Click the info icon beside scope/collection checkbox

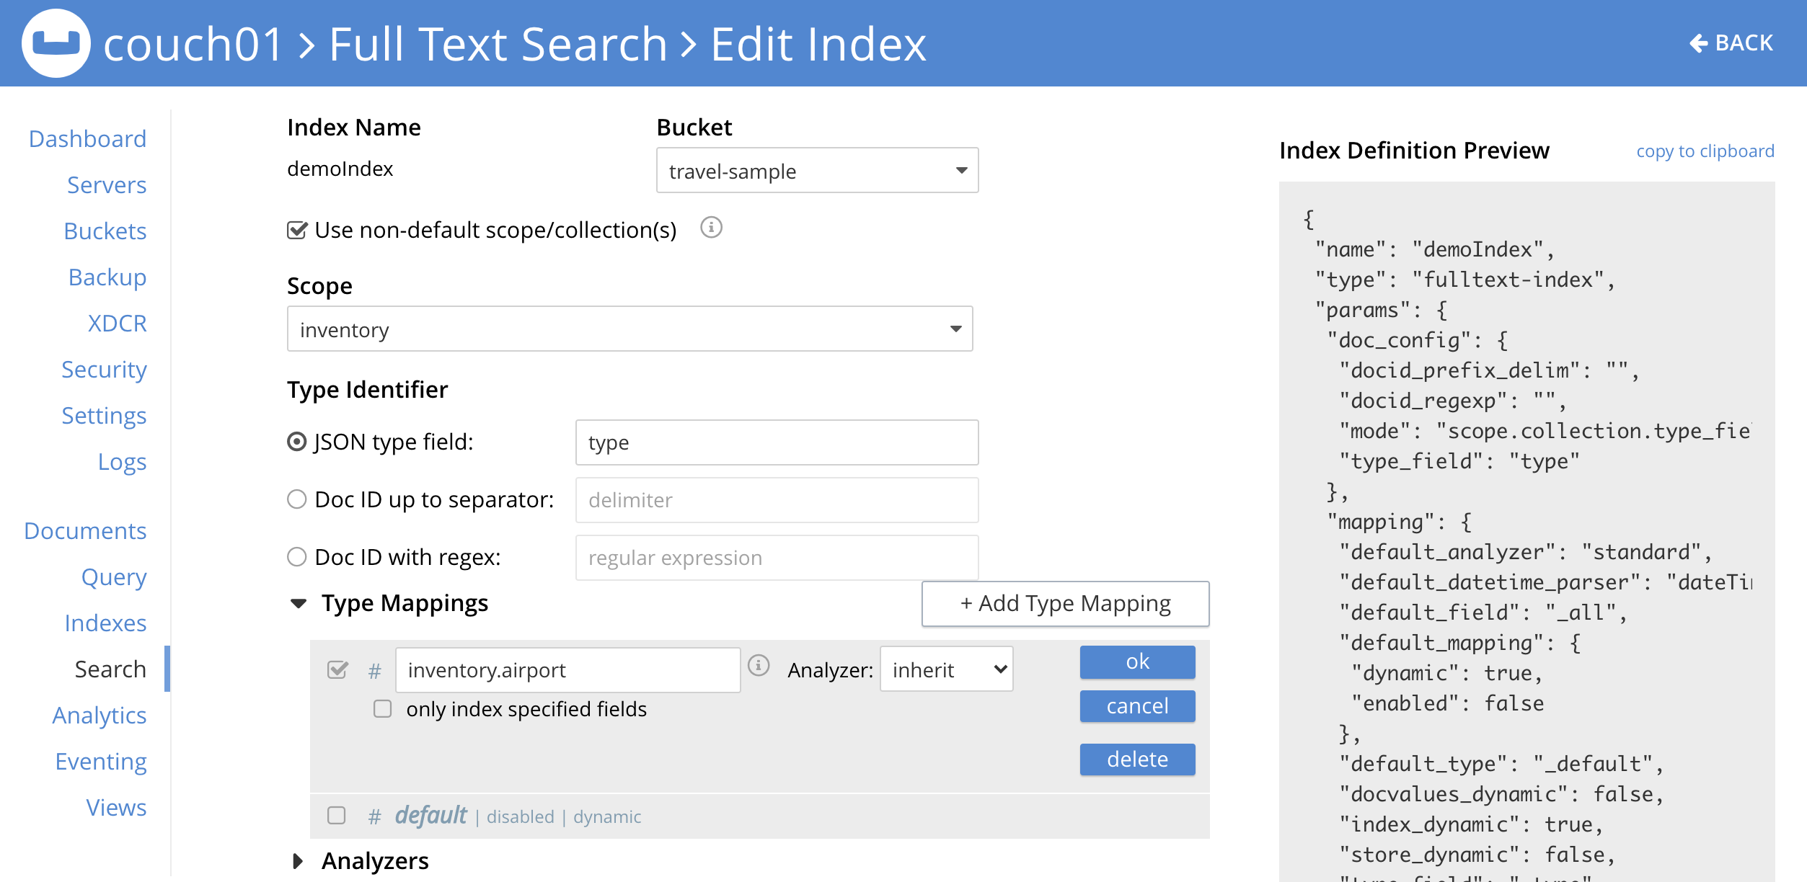point(711,228)
